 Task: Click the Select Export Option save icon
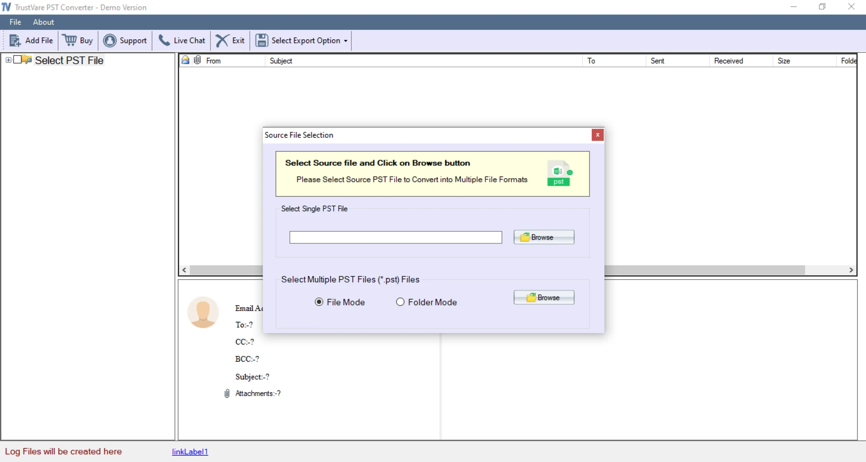[263, 40]
